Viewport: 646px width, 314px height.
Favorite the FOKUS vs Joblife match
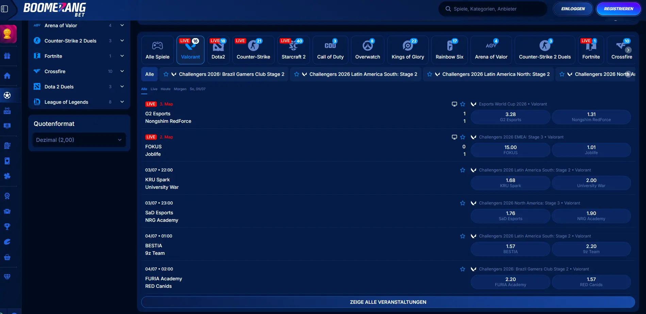(463, 137)
